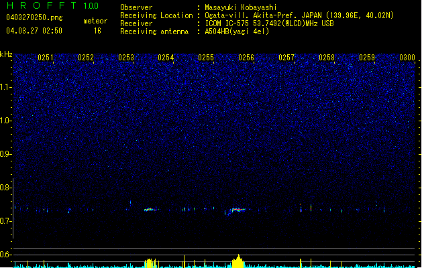Screen dimensions: 422x268
Task: Click the 'Receiver' field label
Action: (136, 23)
